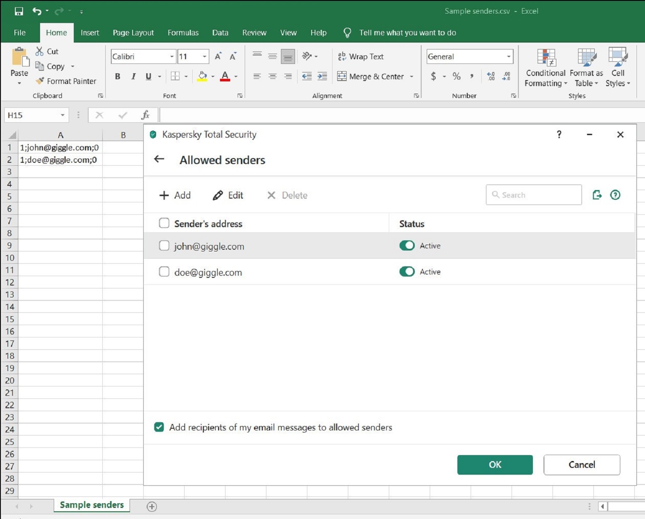Toggle Active switch for john@giggle.com
The height and width of the screenshot is (519, 645).
click(x=407, y=246)
